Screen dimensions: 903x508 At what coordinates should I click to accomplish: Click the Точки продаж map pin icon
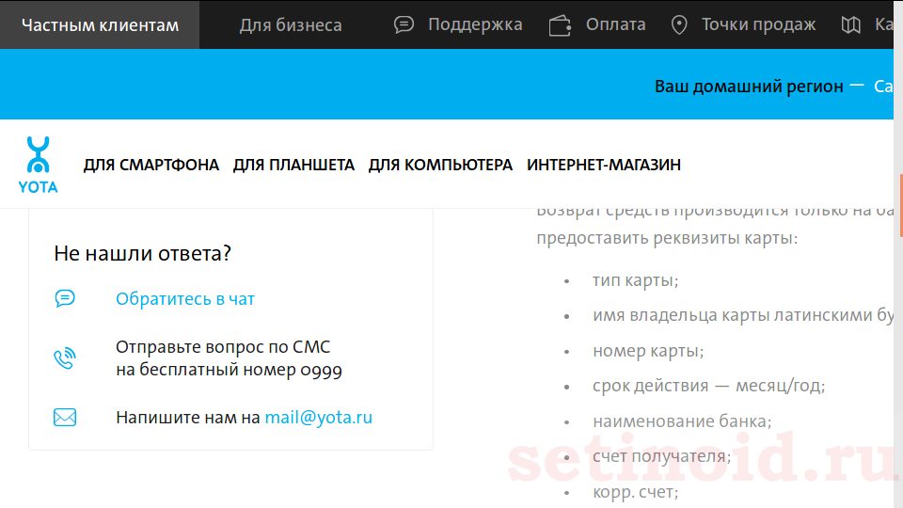pyautogui.click(x=679, y=25)
